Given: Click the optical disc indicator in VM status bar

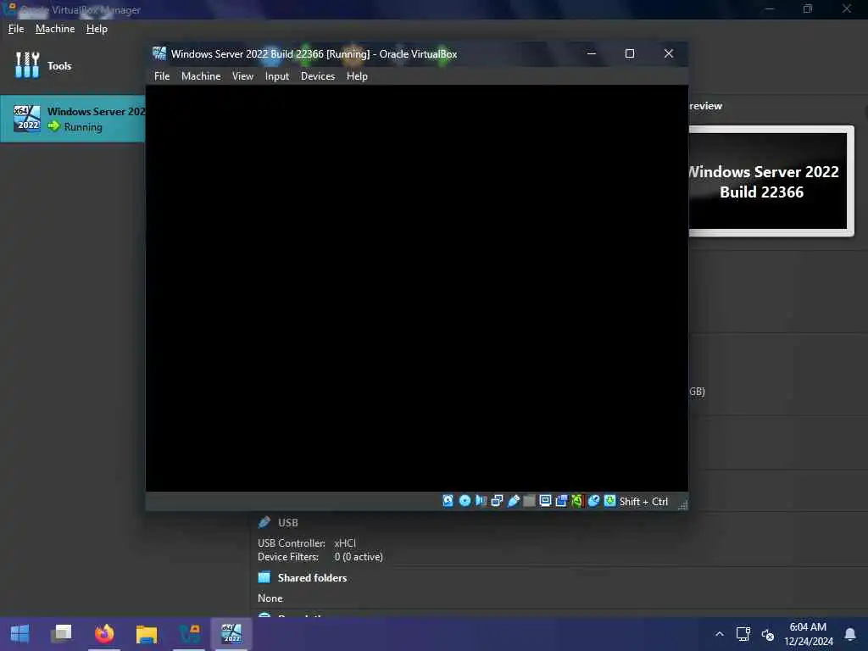Looking at the screenshot, I should coord(465,501).
